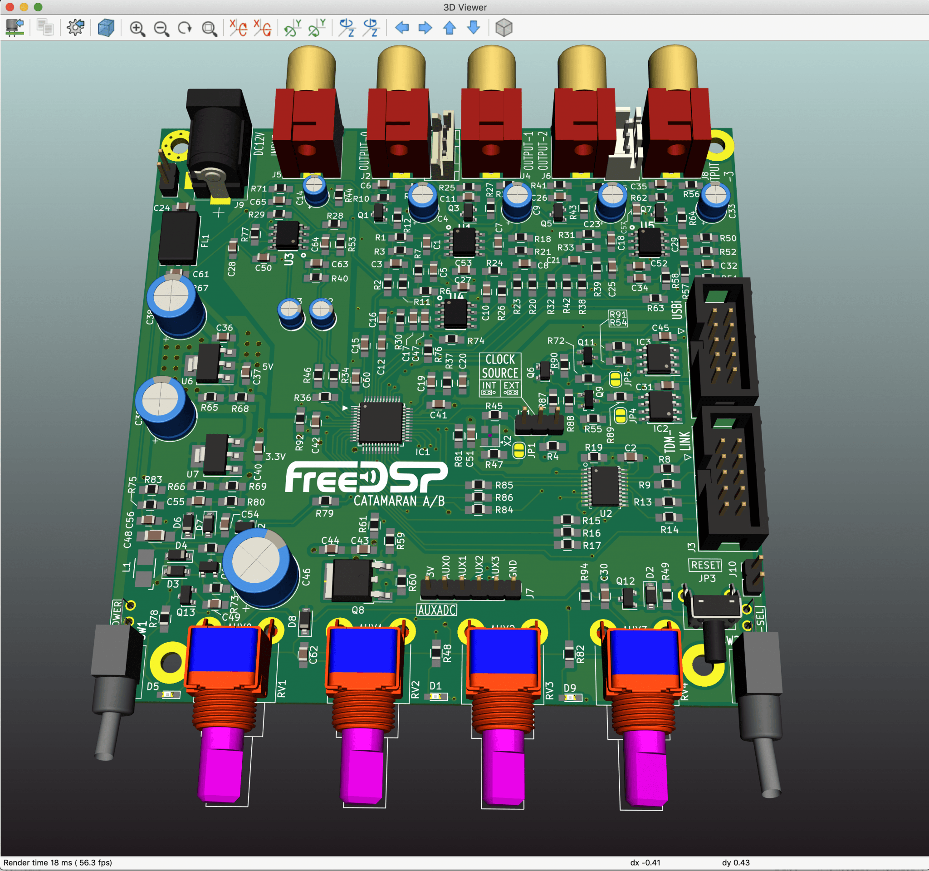Screen dimensions: 929x871
Task: Open 3D viewer display options gear
Action: tap(76, 28)
